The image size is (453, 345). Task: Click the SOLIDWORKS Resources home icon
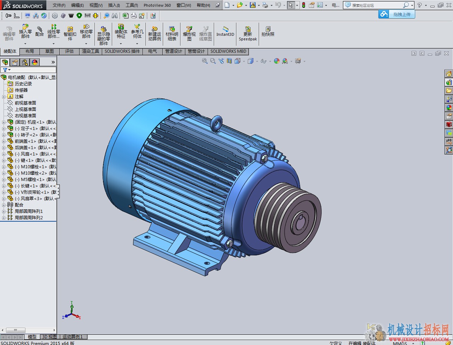449,74
